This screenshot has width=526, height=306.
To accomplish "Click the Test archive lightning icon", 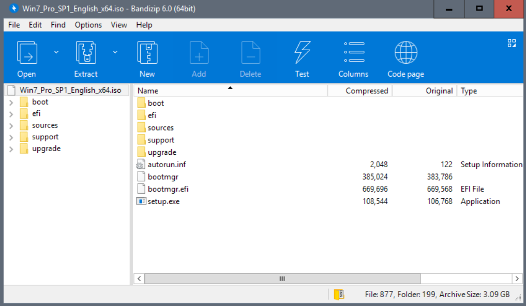I will coord(302,52).
